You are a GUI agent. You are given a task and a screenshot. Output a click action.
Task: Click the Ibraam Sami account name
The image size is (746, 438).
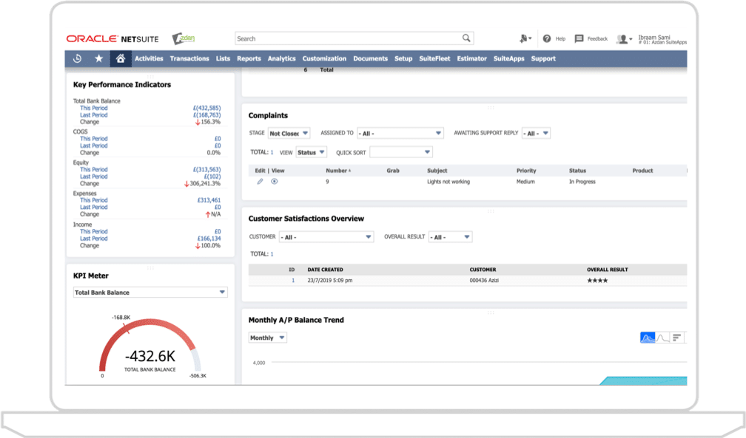pos(653,37)
